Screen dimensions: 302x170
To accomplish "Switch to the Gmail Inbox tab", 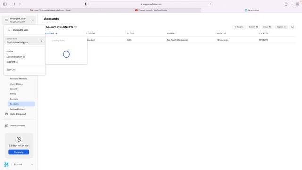I will point(50,10).
